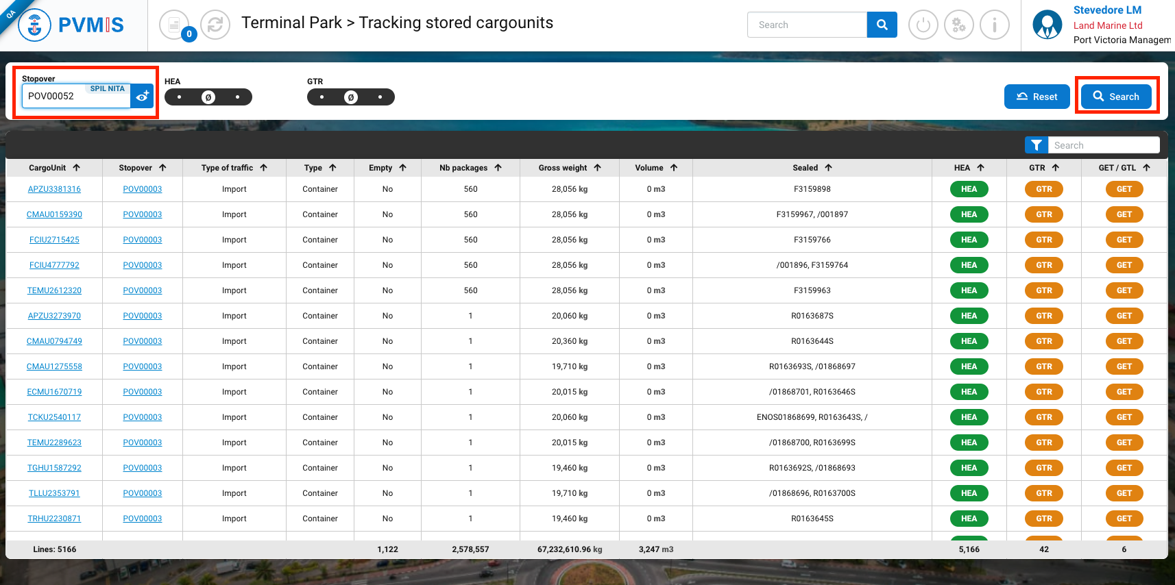Open cargo unit APZU3381316 link
Screen dimensions: 1175x585
pos(54,189)
